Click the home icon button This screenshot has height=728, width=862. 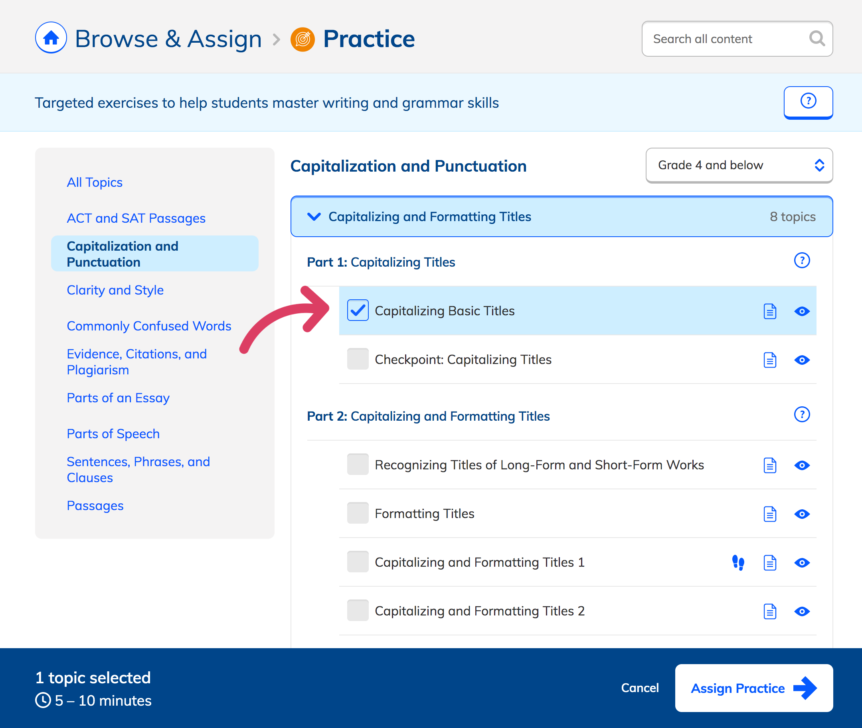point(51,38)
